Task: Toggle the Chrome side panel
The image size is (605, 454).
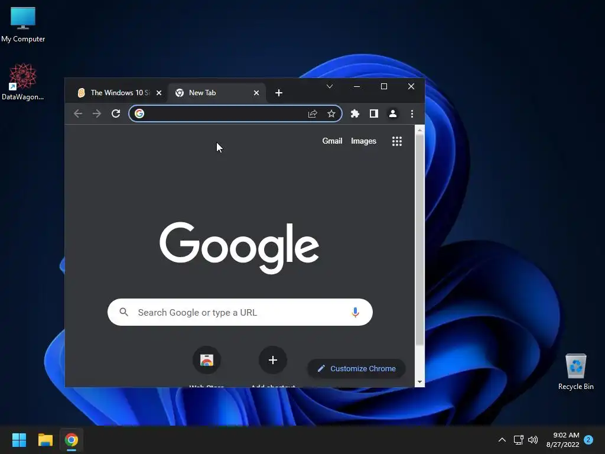Action: 374,113
